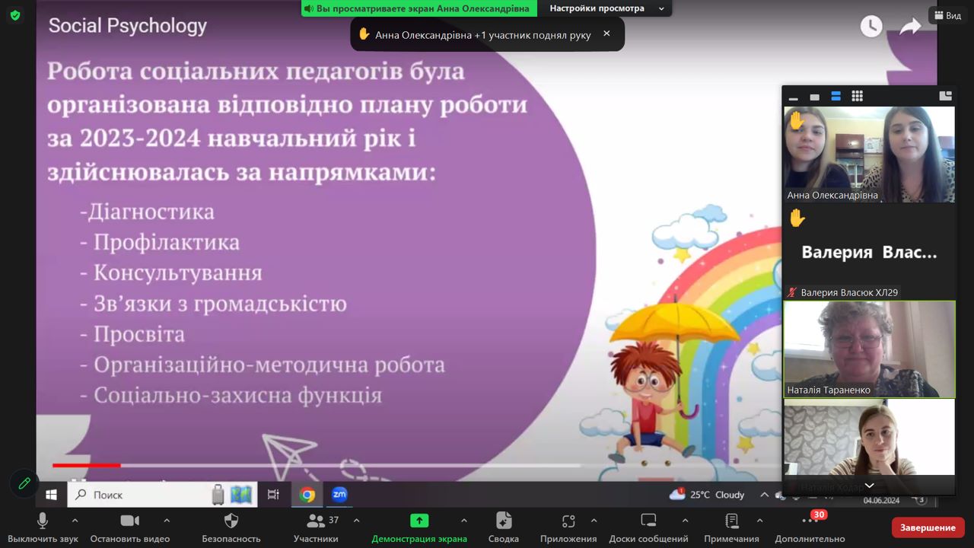Show hidden tray icons chevron
Image resolution: width=974 pixels, height=548 pixels.
pos(764,495)
